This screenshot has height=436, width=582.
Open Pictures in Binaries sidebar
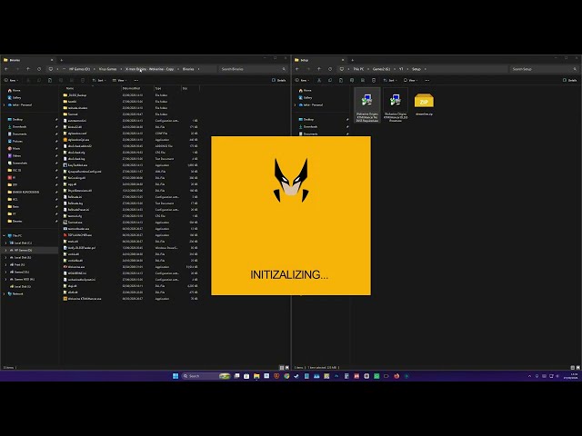(15, 142)
